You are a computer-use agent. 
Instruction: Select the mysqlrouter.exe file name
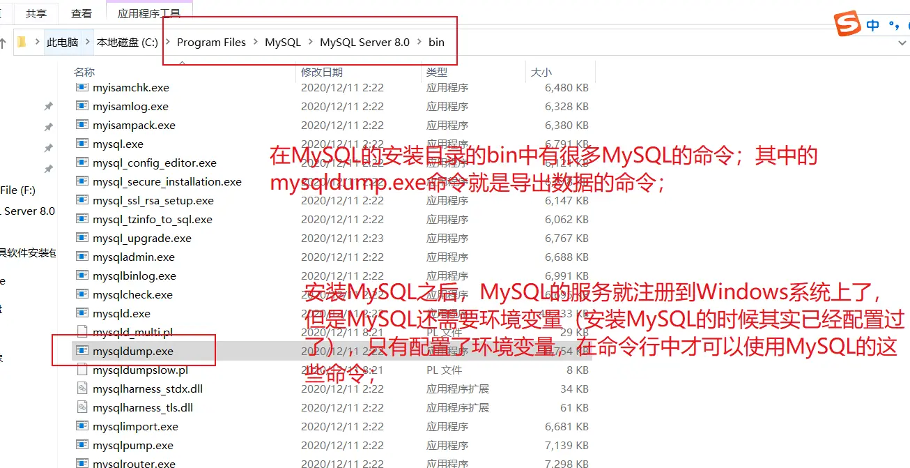[134, 463]
